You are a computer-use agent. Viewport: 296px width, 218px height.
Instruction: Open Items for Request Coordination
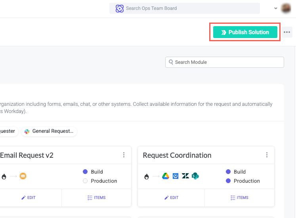[x=239, y=198]
